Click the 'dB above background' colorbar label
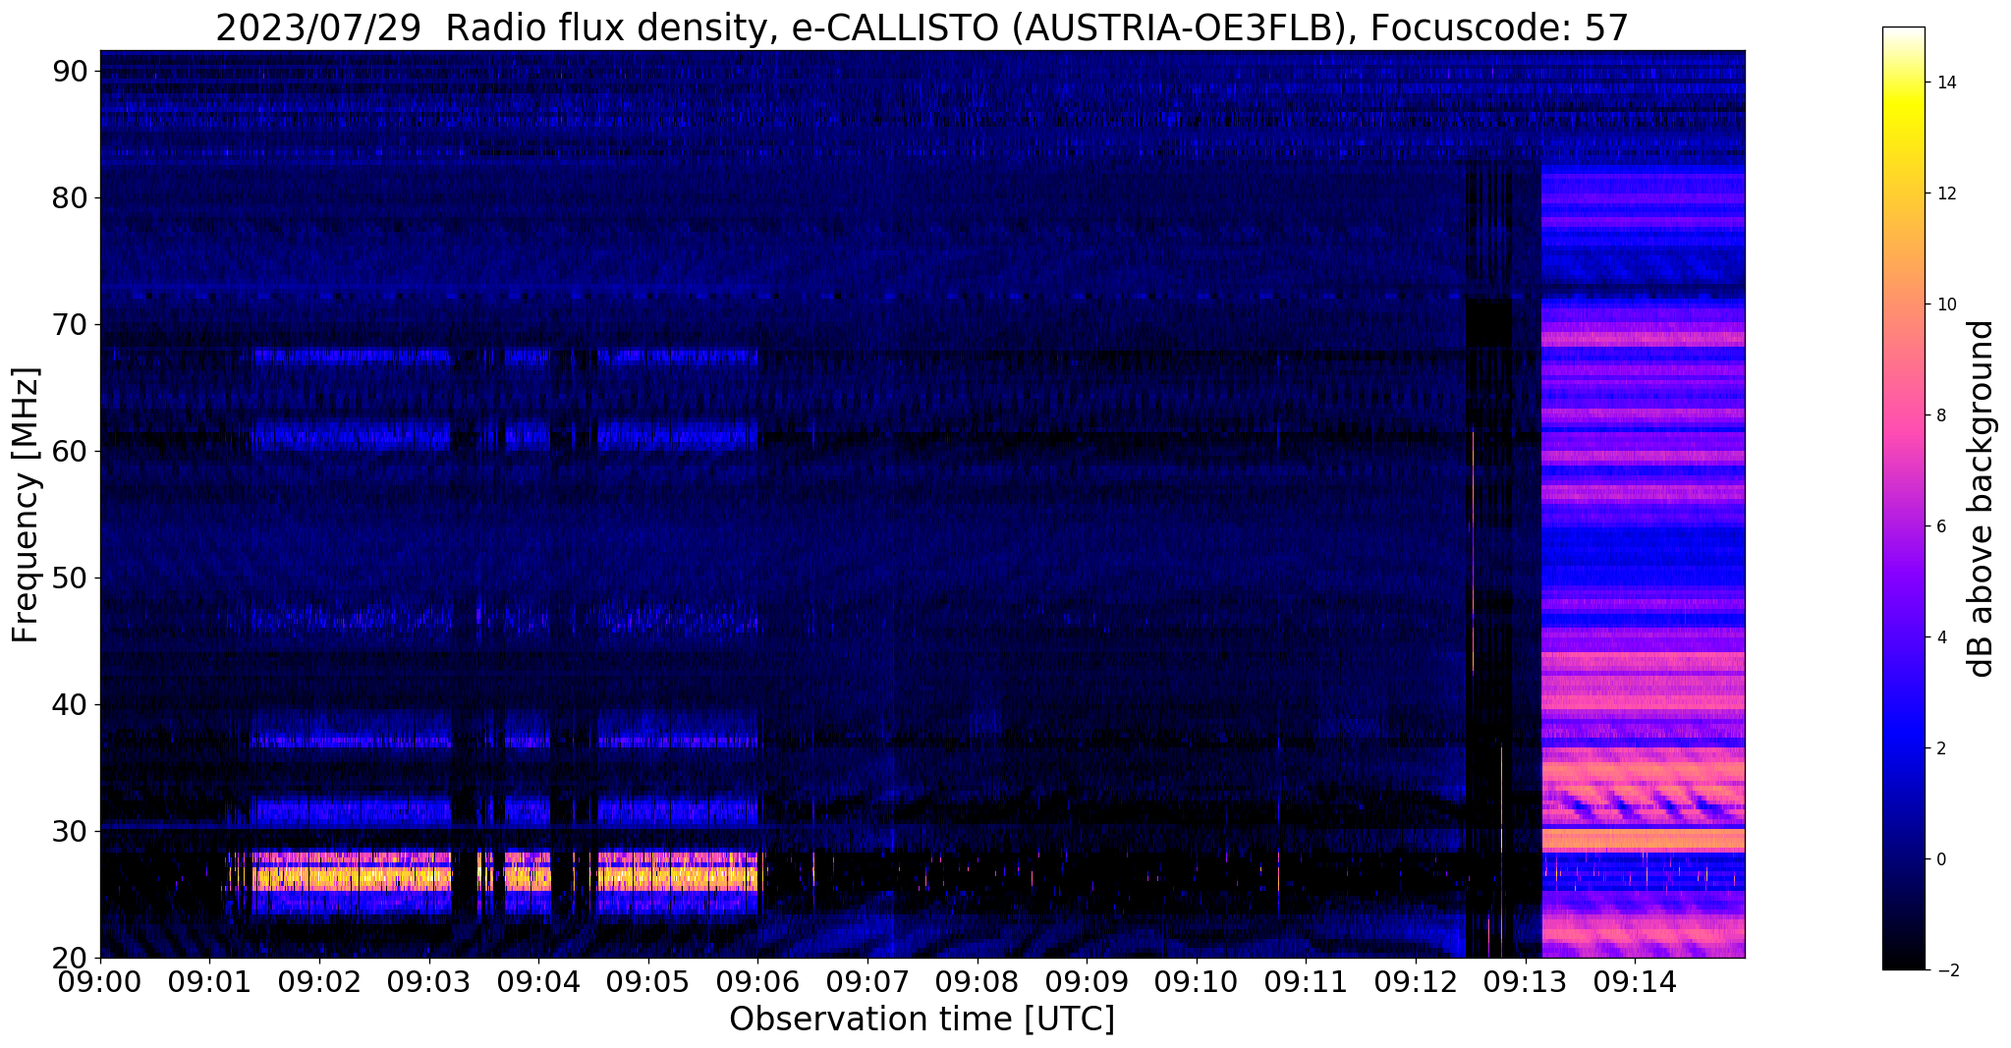Viewport: 2011px width, 1048px height. tap(1981, 498)
